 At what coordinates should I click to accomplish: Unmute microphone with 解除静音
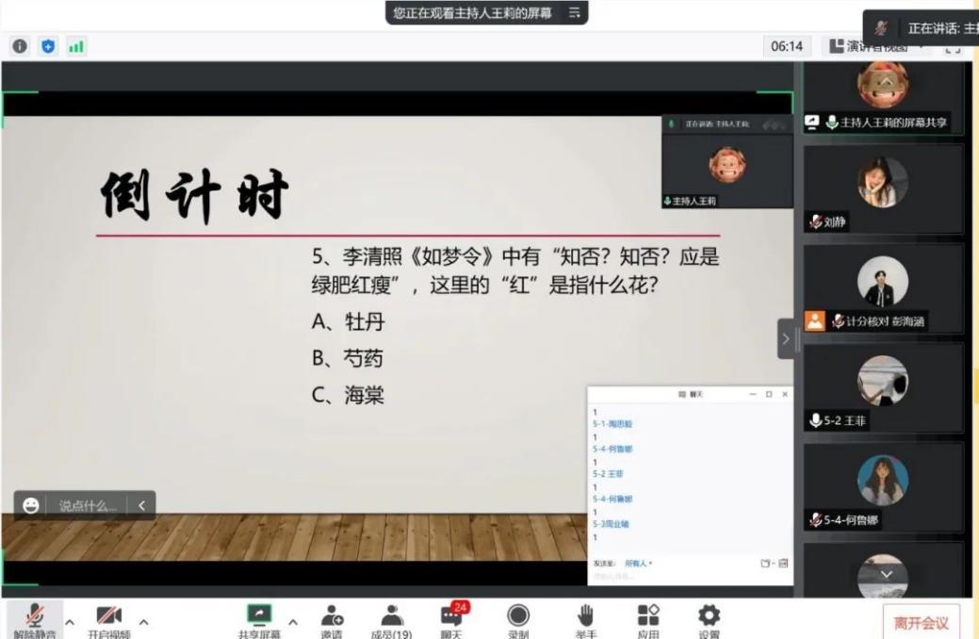point(35,619)
